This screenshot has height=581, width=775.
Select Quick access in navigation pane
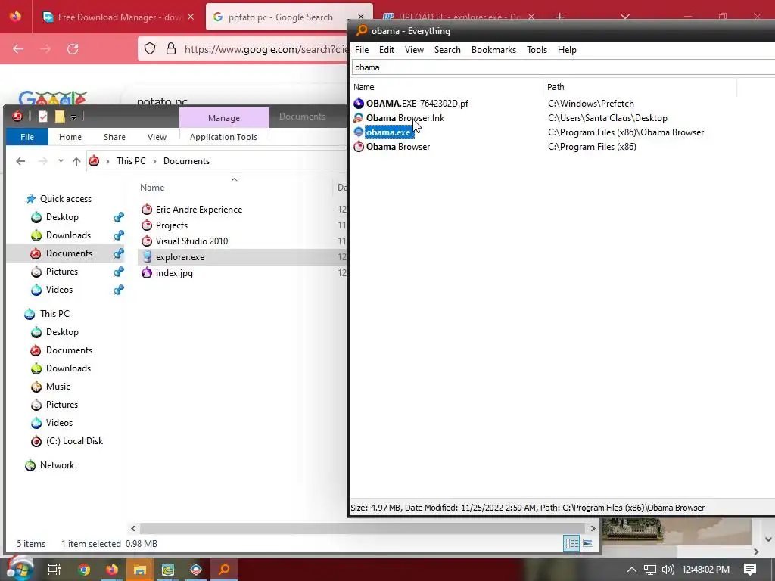pyautogui.click(x=65, y=199)
